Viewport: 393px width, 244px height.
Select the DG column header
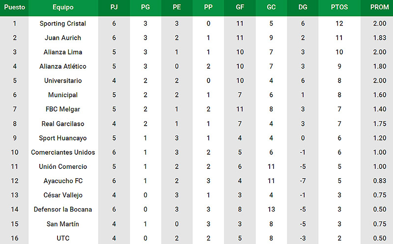pyautogui.click(x=303, y=7)
